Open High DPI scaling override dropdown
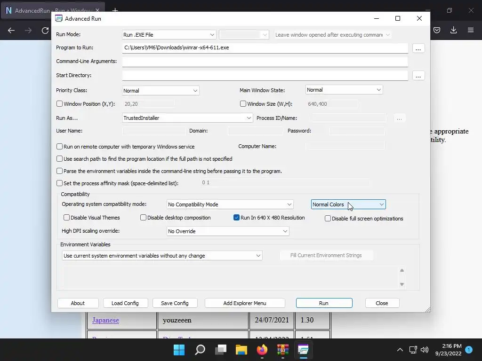Image resolution: width=482 pixels, height=361 pixels. click(x=228, y=231)
